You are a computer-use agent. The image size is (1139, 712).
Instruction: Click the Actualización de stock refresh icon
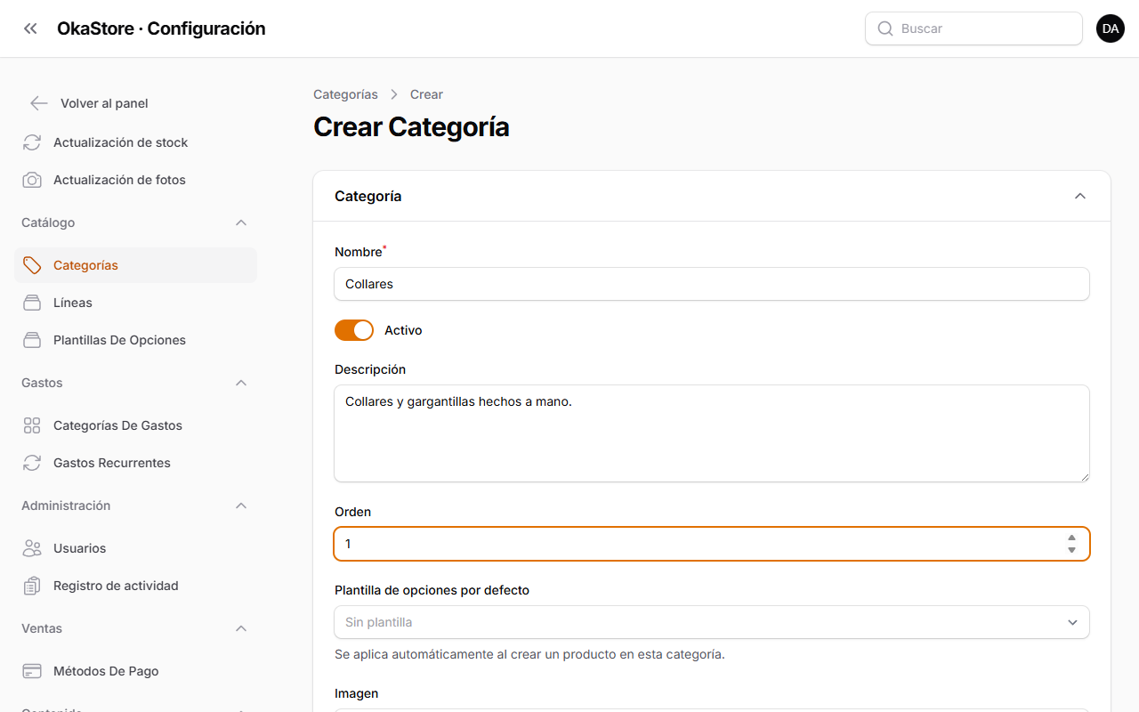pos(32,142)
